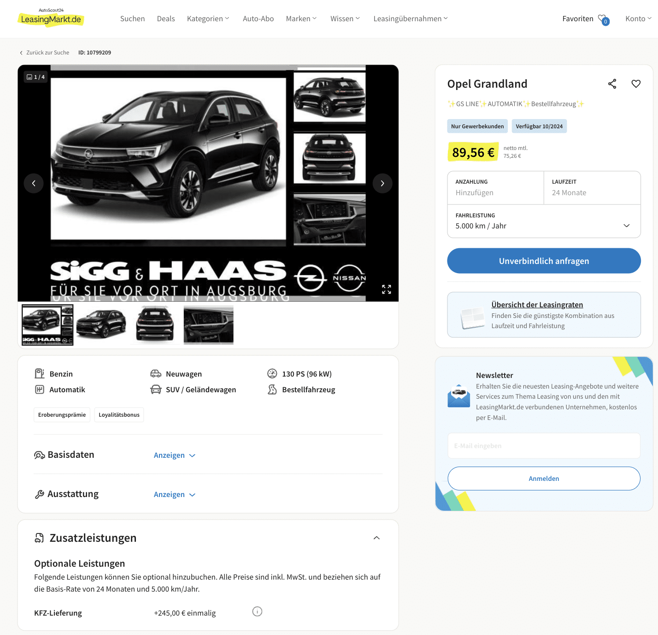658x635 pixels.
Task: Show next gallery image with right arrow
Action: (x=382, y=183)
